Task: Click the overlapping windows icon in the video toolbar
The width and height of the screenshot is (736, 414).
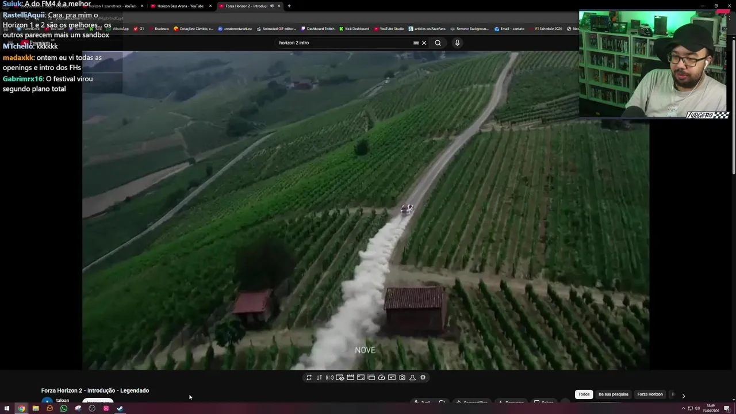Action: pos(371,377)
